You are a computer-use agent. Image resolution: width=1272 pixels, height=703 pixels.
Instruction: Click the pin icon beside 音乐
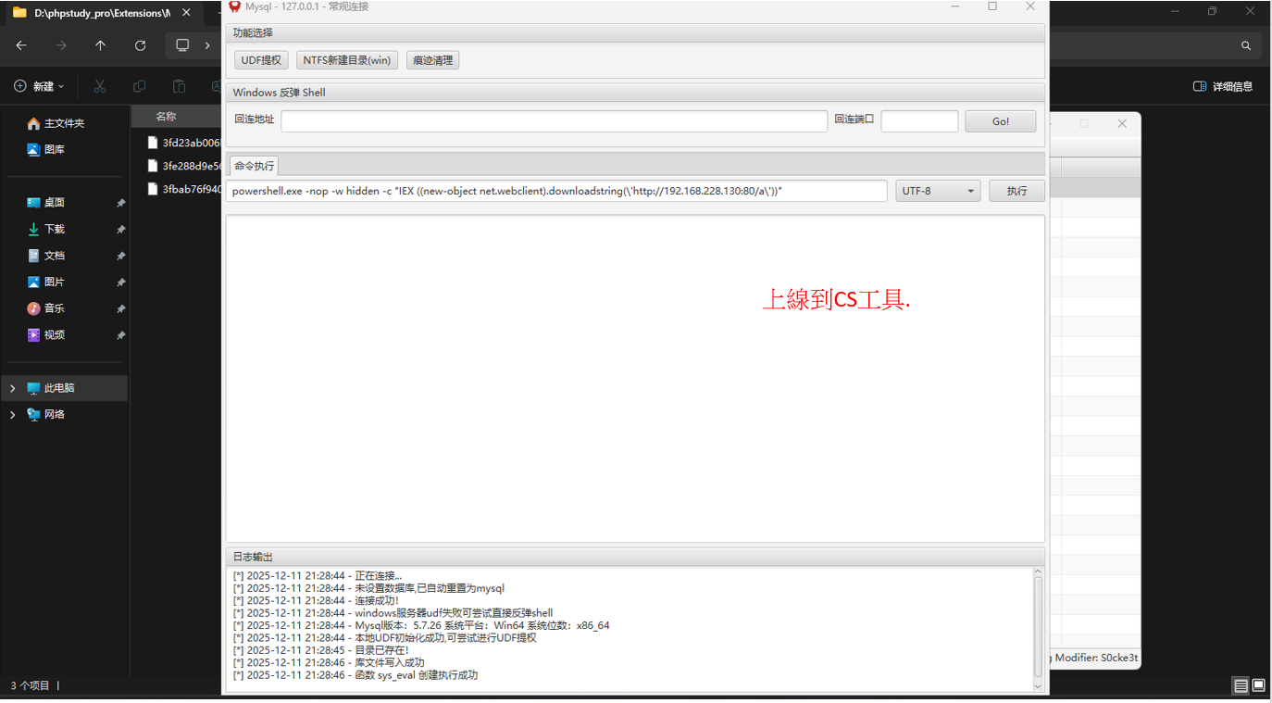pos(120,309)
